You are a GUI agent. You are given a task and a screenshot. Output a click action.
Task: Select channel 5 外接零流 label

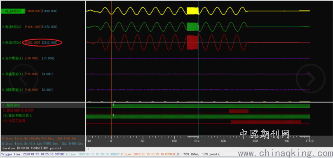[x=12, y=74]
